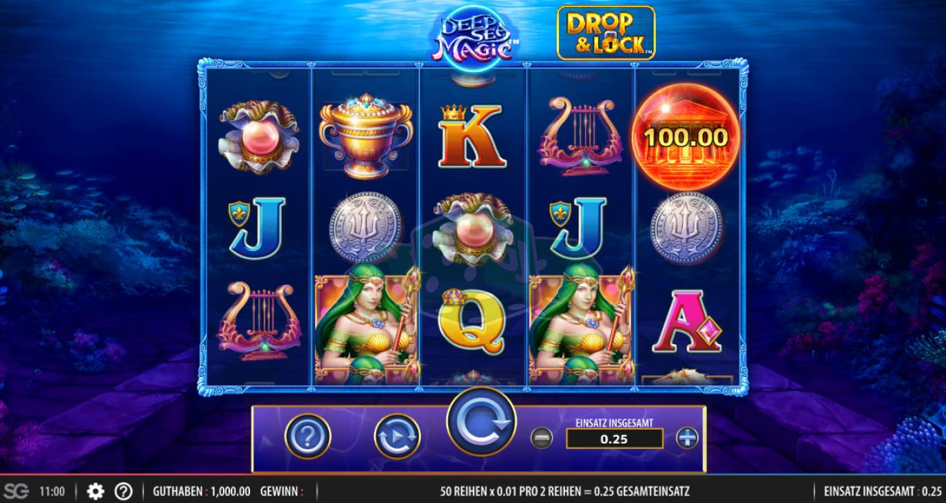The height and width of the screenshot is (503, 946).
Task: Open the paytable help question mark button
Action: coord(307,437)
